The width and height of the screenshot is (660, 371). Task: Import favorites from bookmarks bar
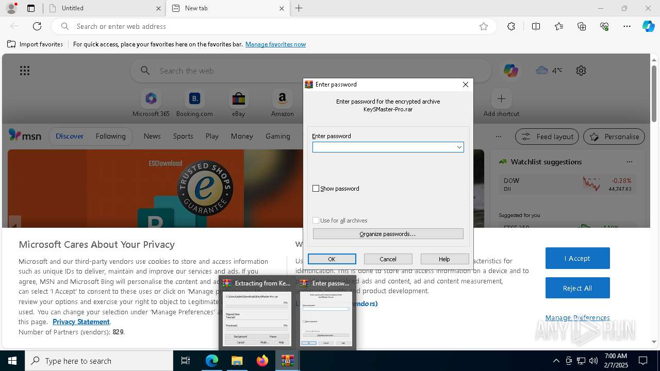35,44
